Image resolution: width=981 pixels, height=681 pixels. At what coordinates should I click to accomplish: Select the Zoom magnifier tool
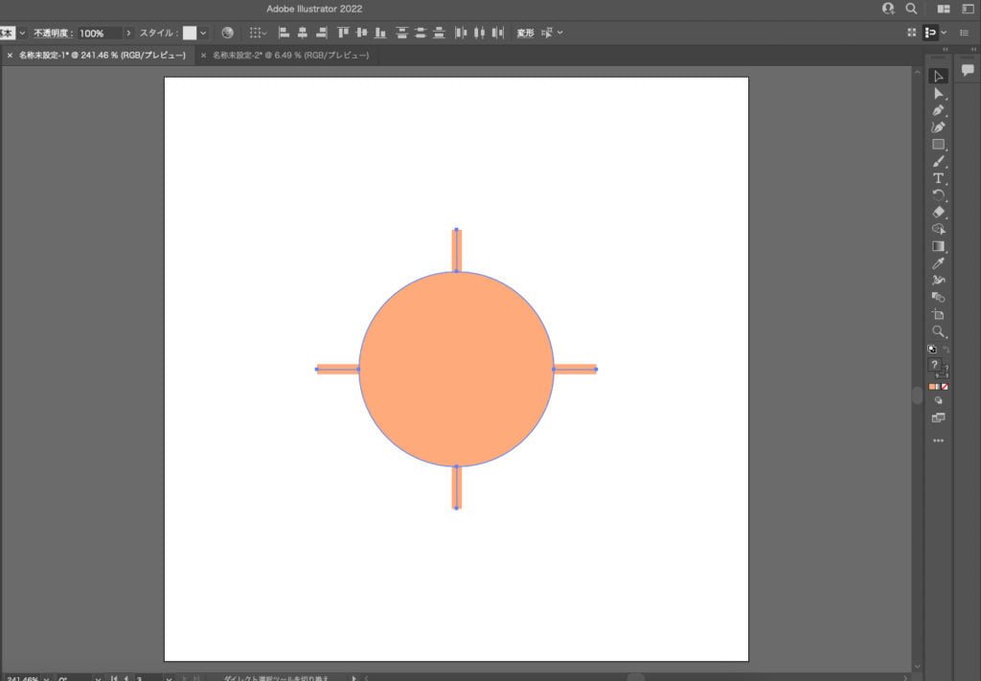tap(938, 331)
